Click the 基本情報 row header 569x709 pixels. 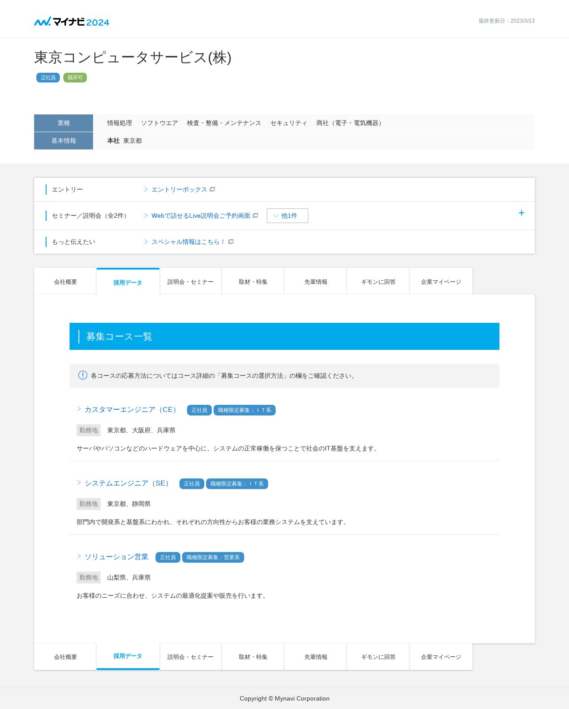[63, 141]
